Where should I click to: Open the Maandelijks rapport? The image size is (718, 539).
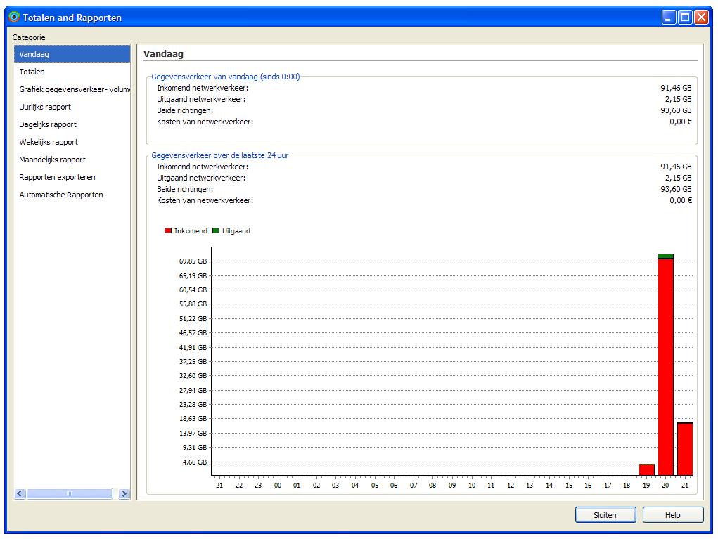pyautogui.click(x=52, y=160)
